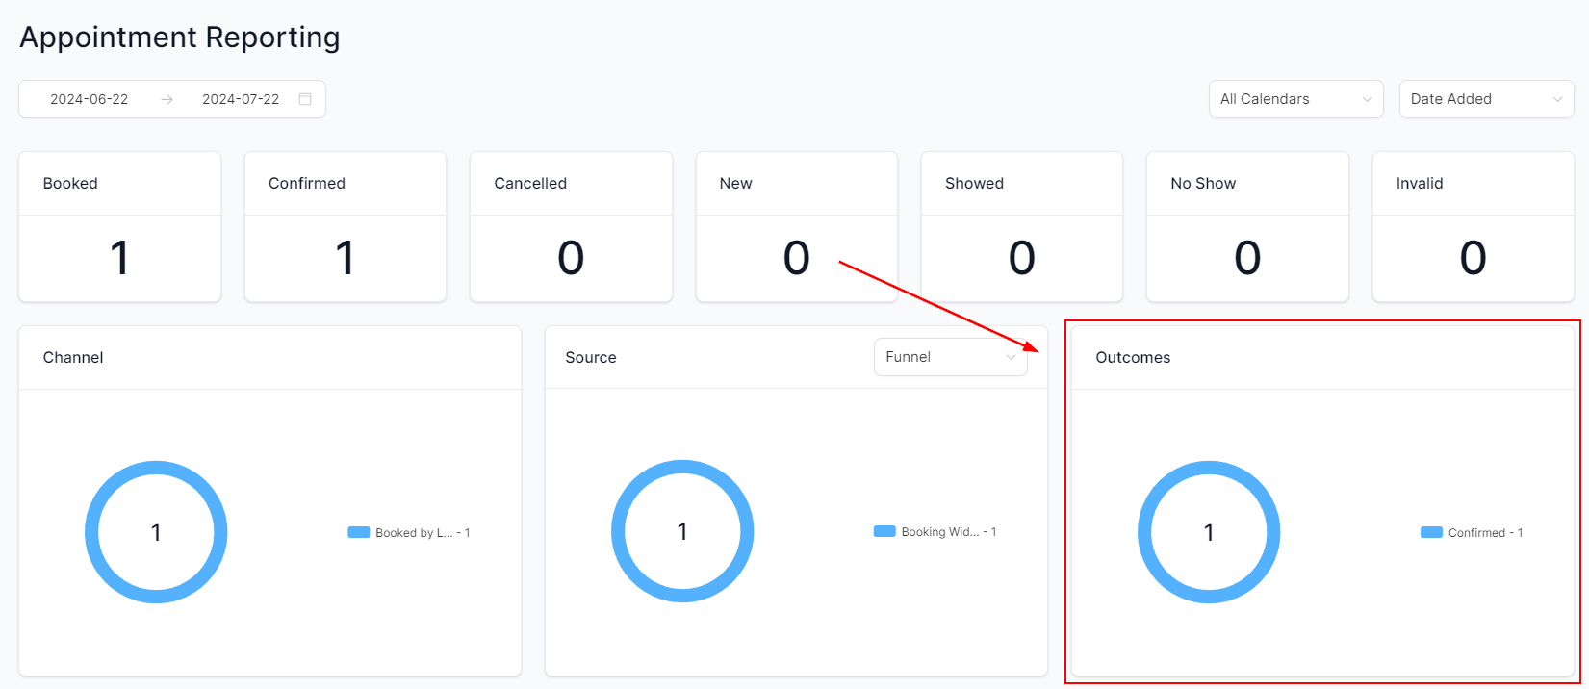Viewport: 1589px width, 689px height.
Task: Click the Showed stat card
Action: click(x=1021, y=227)
